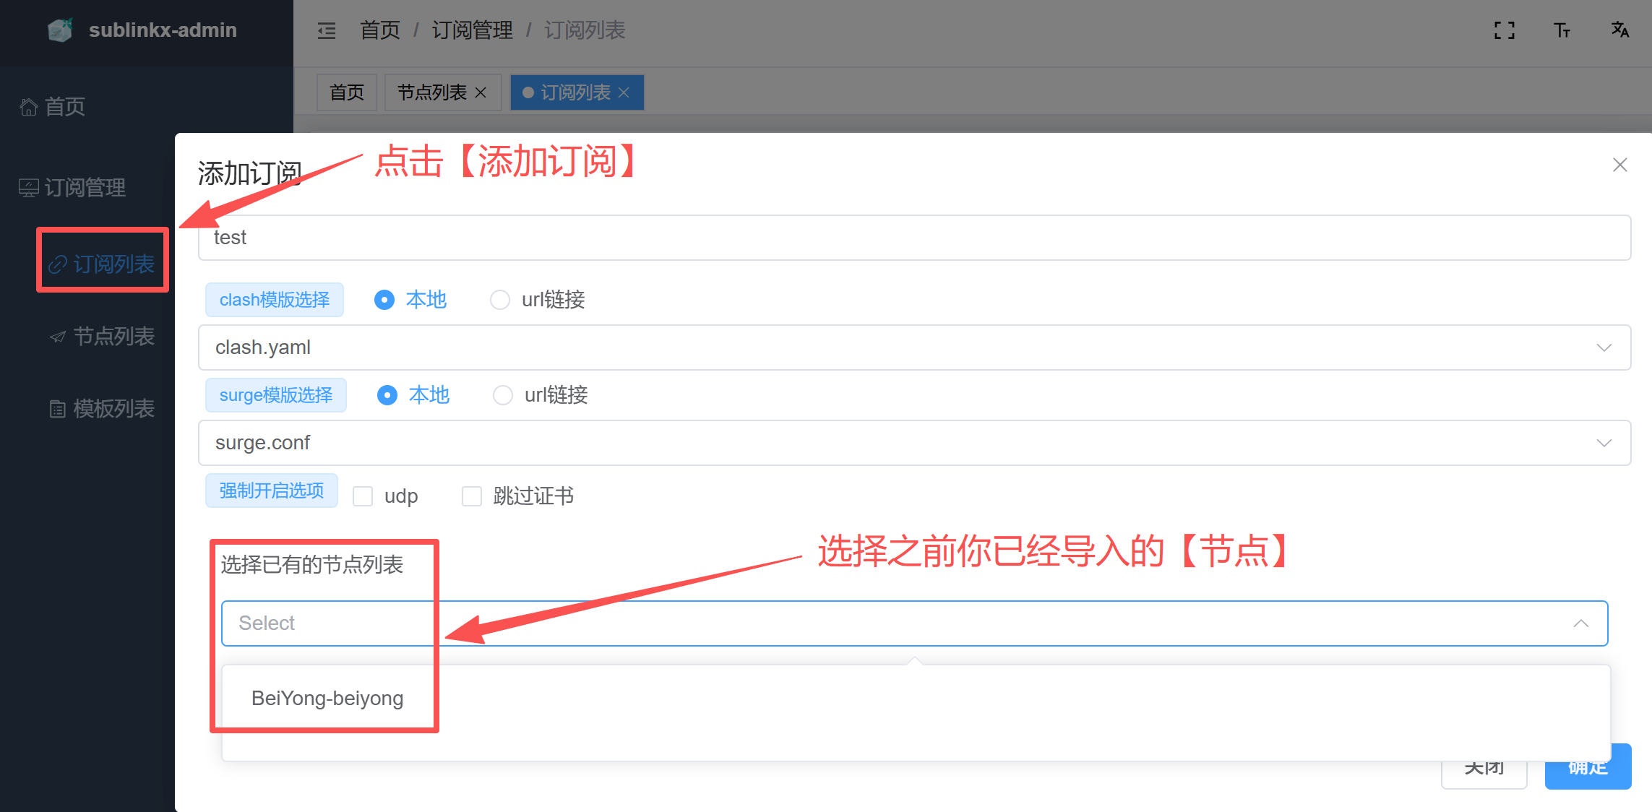Viewport: 1652px width, 812px height.
Task: Open 模板列表 in the sidebar
Action: point(113,409)
